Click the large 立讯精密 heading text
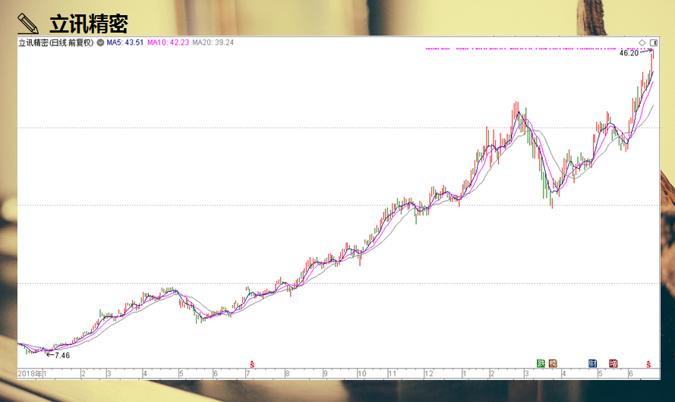The width and height of the screenshot is (675, 402). point(89,24)
